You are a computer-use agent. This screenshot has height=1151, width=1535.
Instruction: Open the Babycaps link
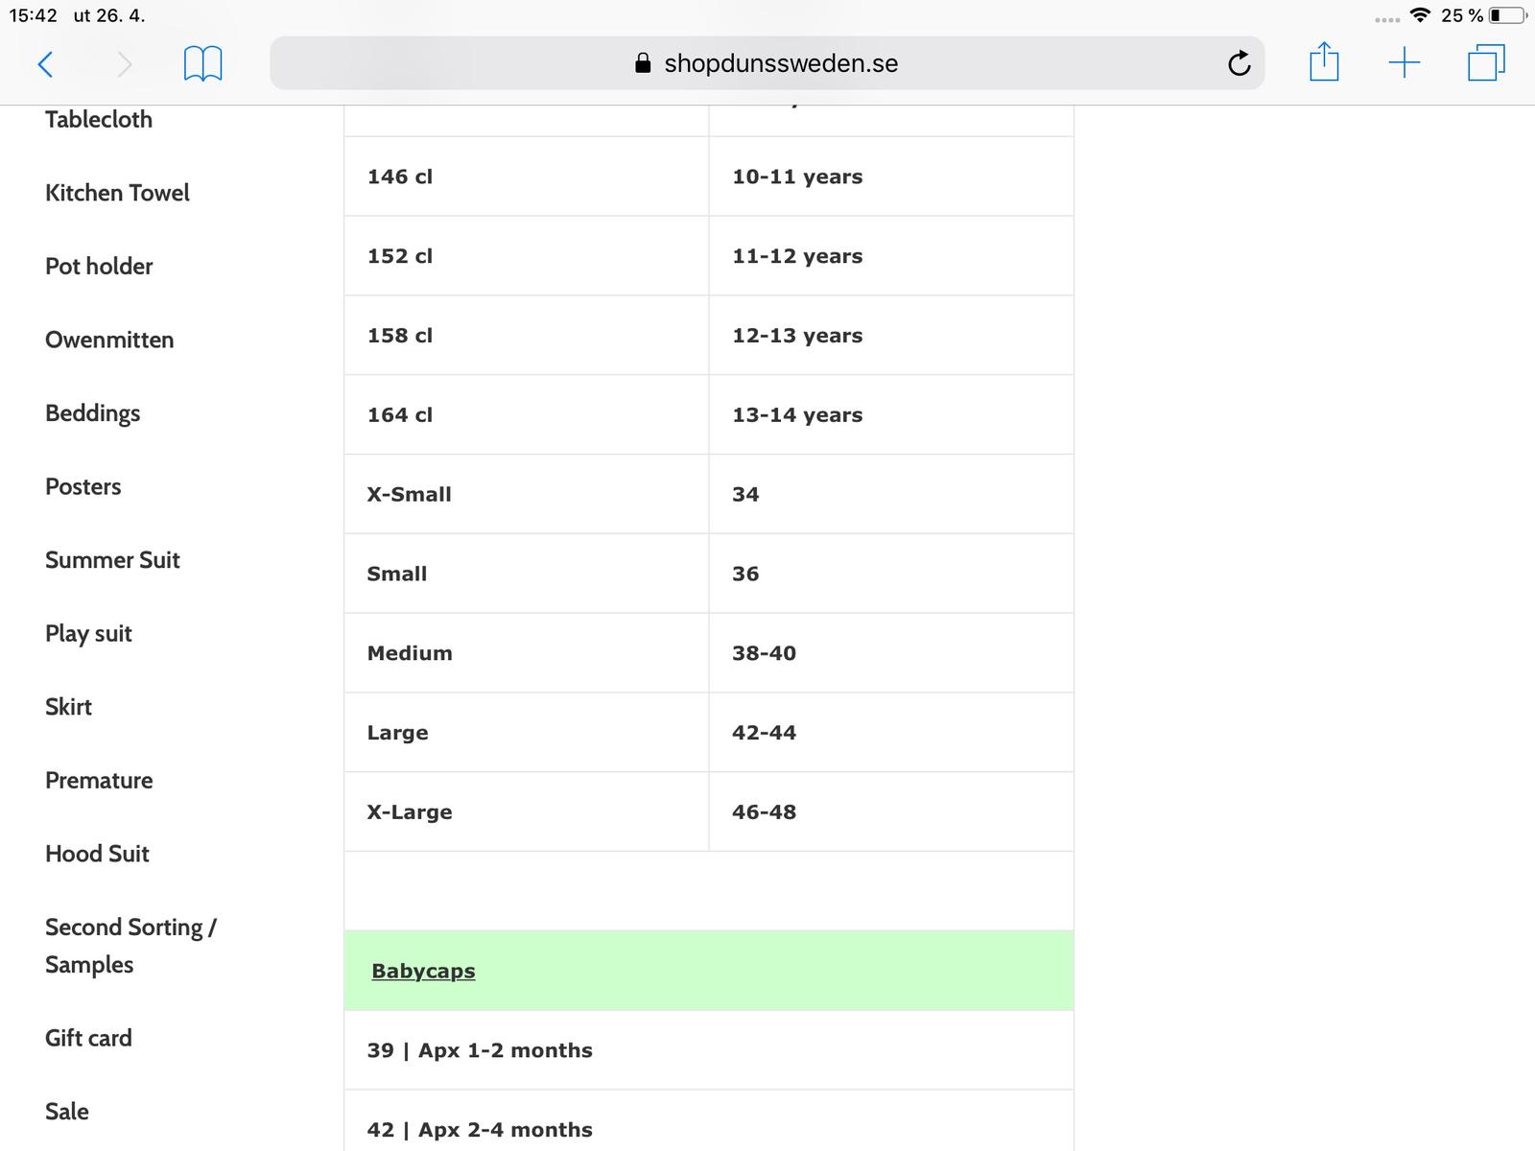point(423,971)
